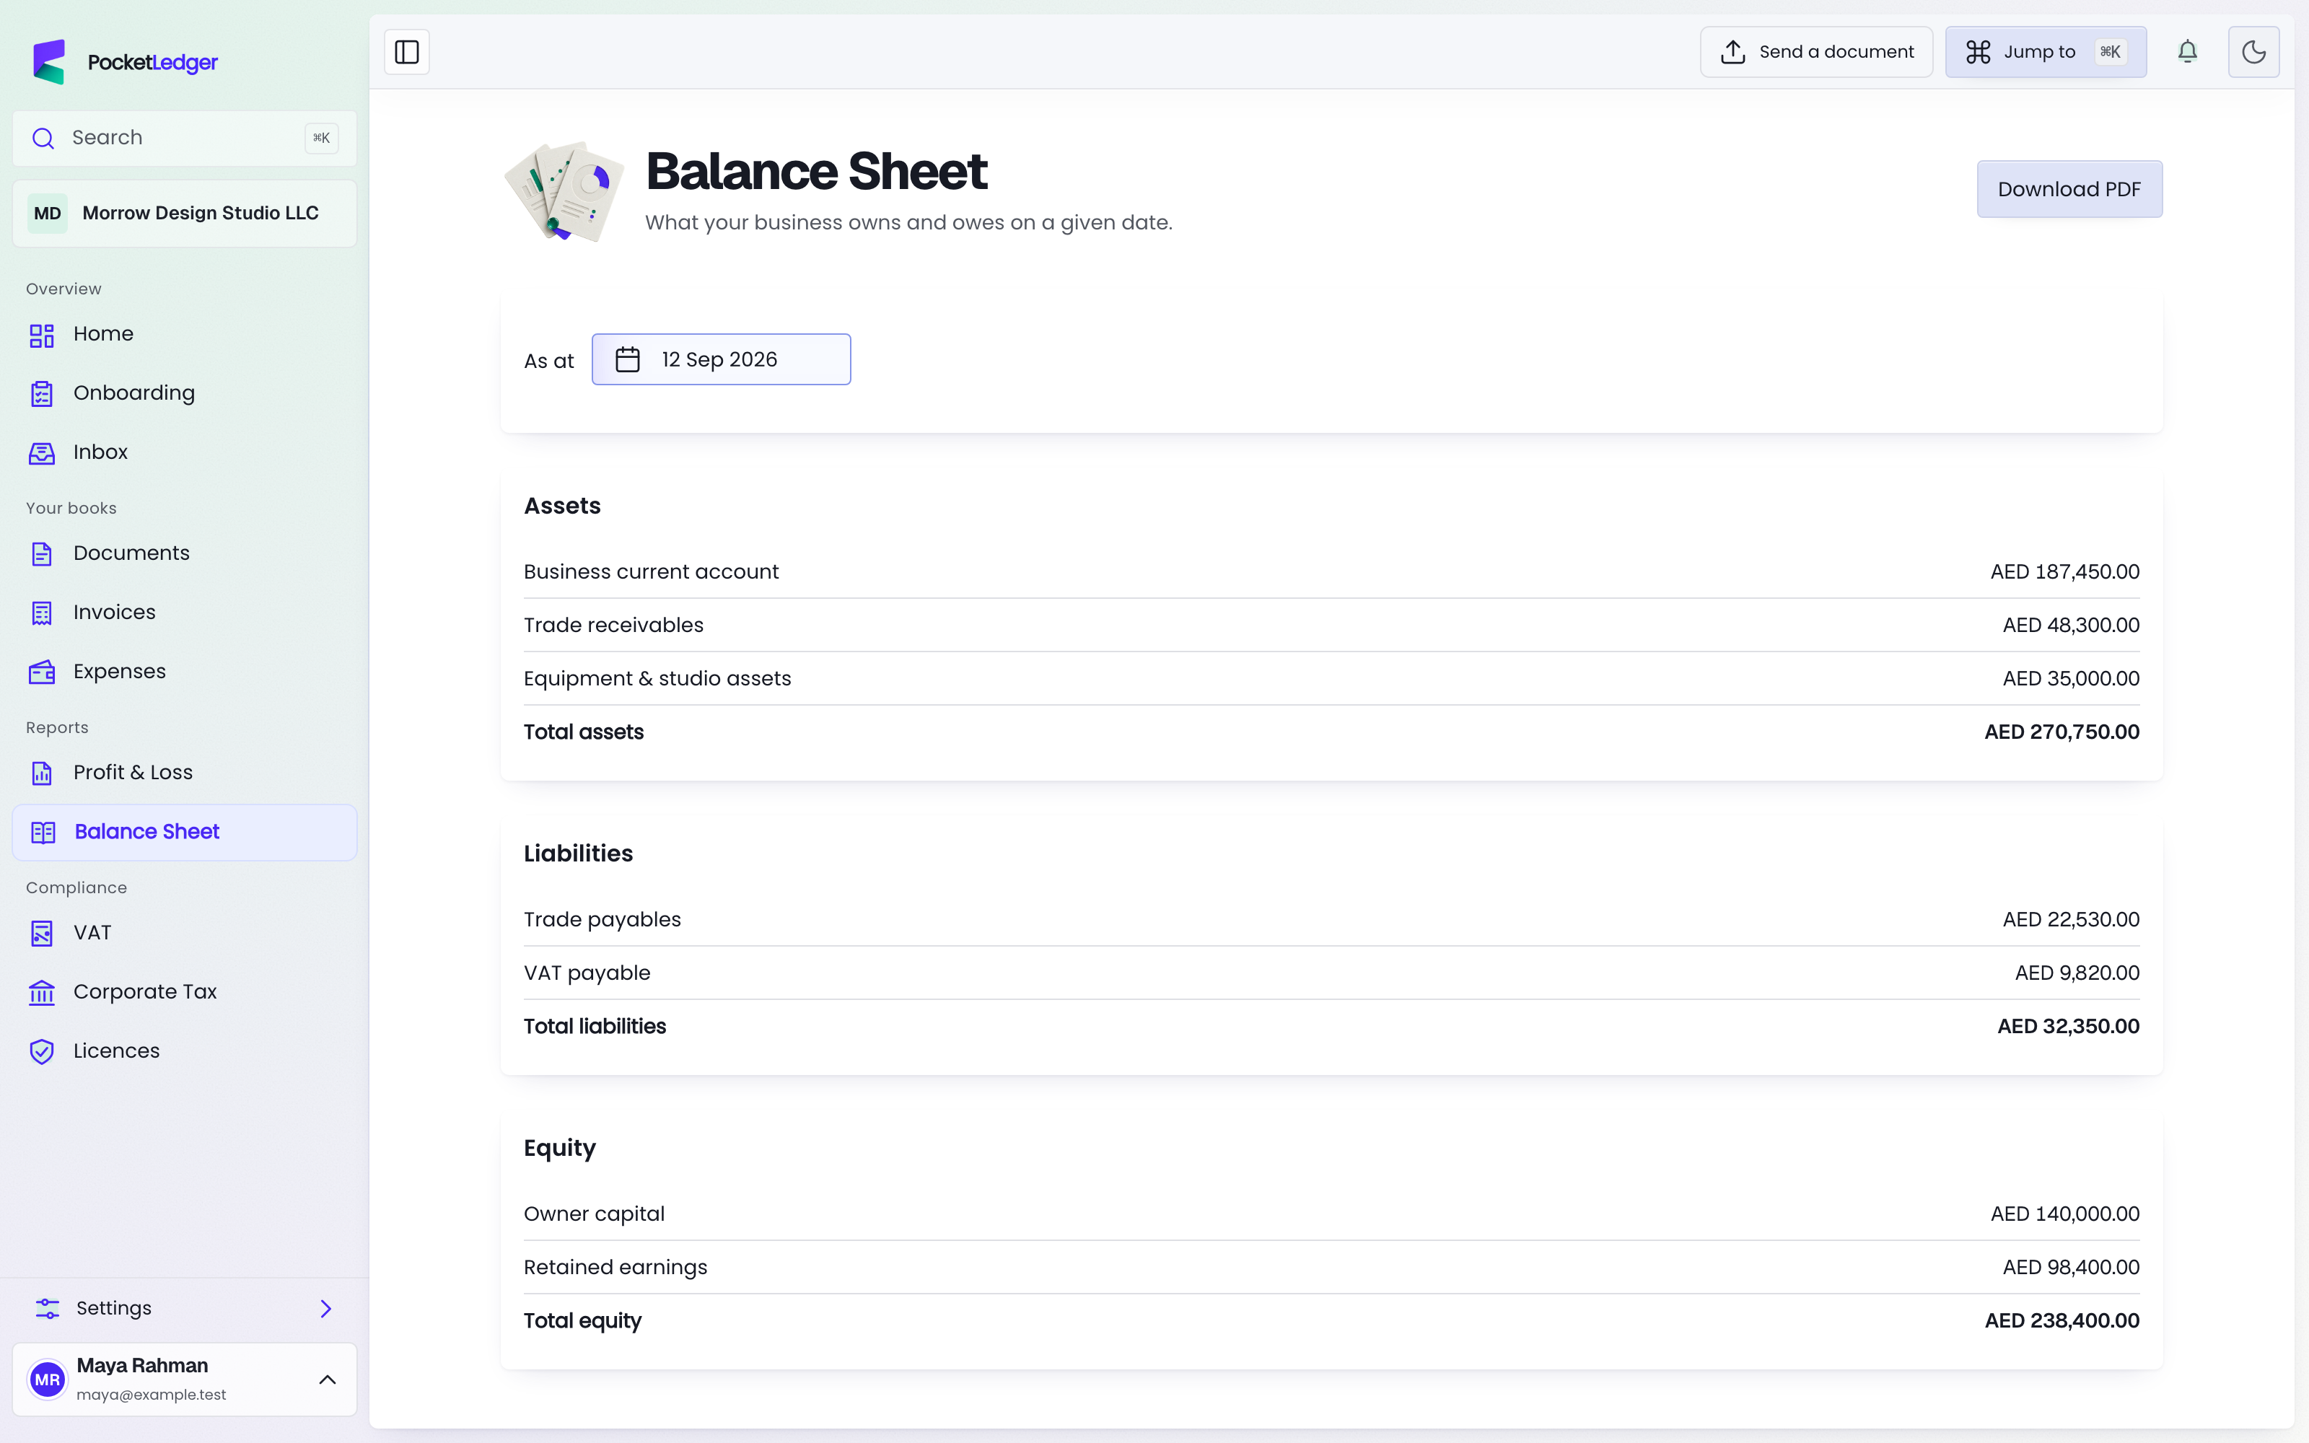Navigate to Documents
Image resolution: width=2309 pixels, height=1443 pixels.
coord(184,553)
